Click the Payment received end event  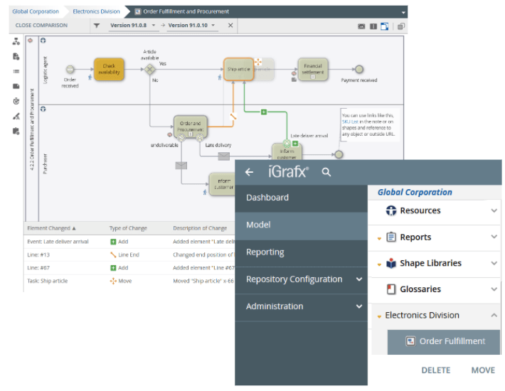(358, 69)
